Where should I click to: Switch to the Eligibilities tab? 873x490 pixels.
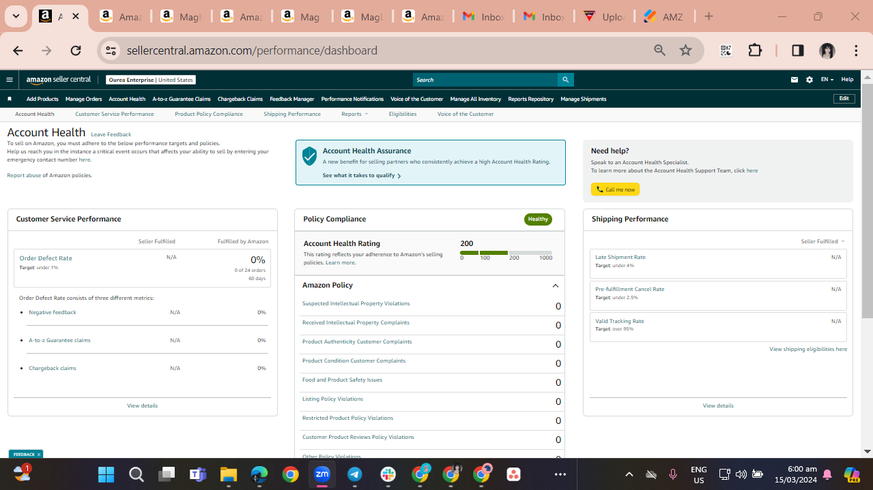click(x=403, y=114)
